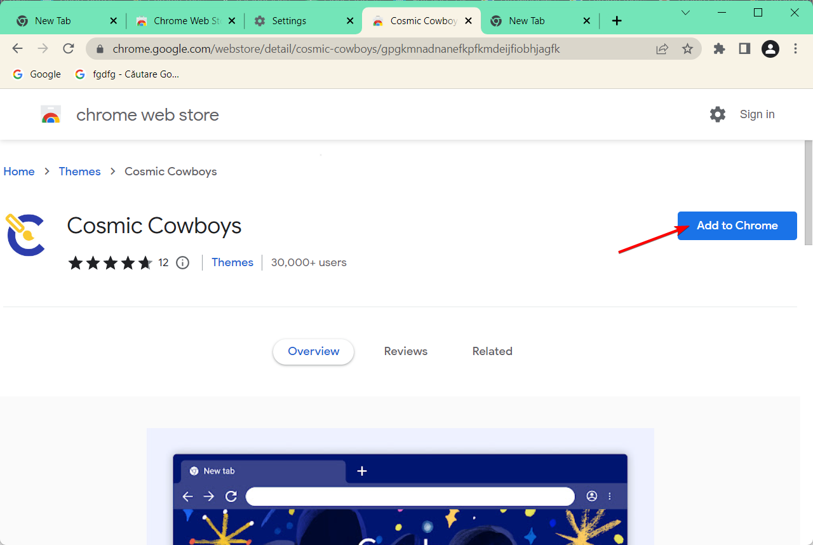The height and width of the screenshot is (545, 813).
Task: Open the tab search chevron dropdown
Action: click(x=685, y=13)
